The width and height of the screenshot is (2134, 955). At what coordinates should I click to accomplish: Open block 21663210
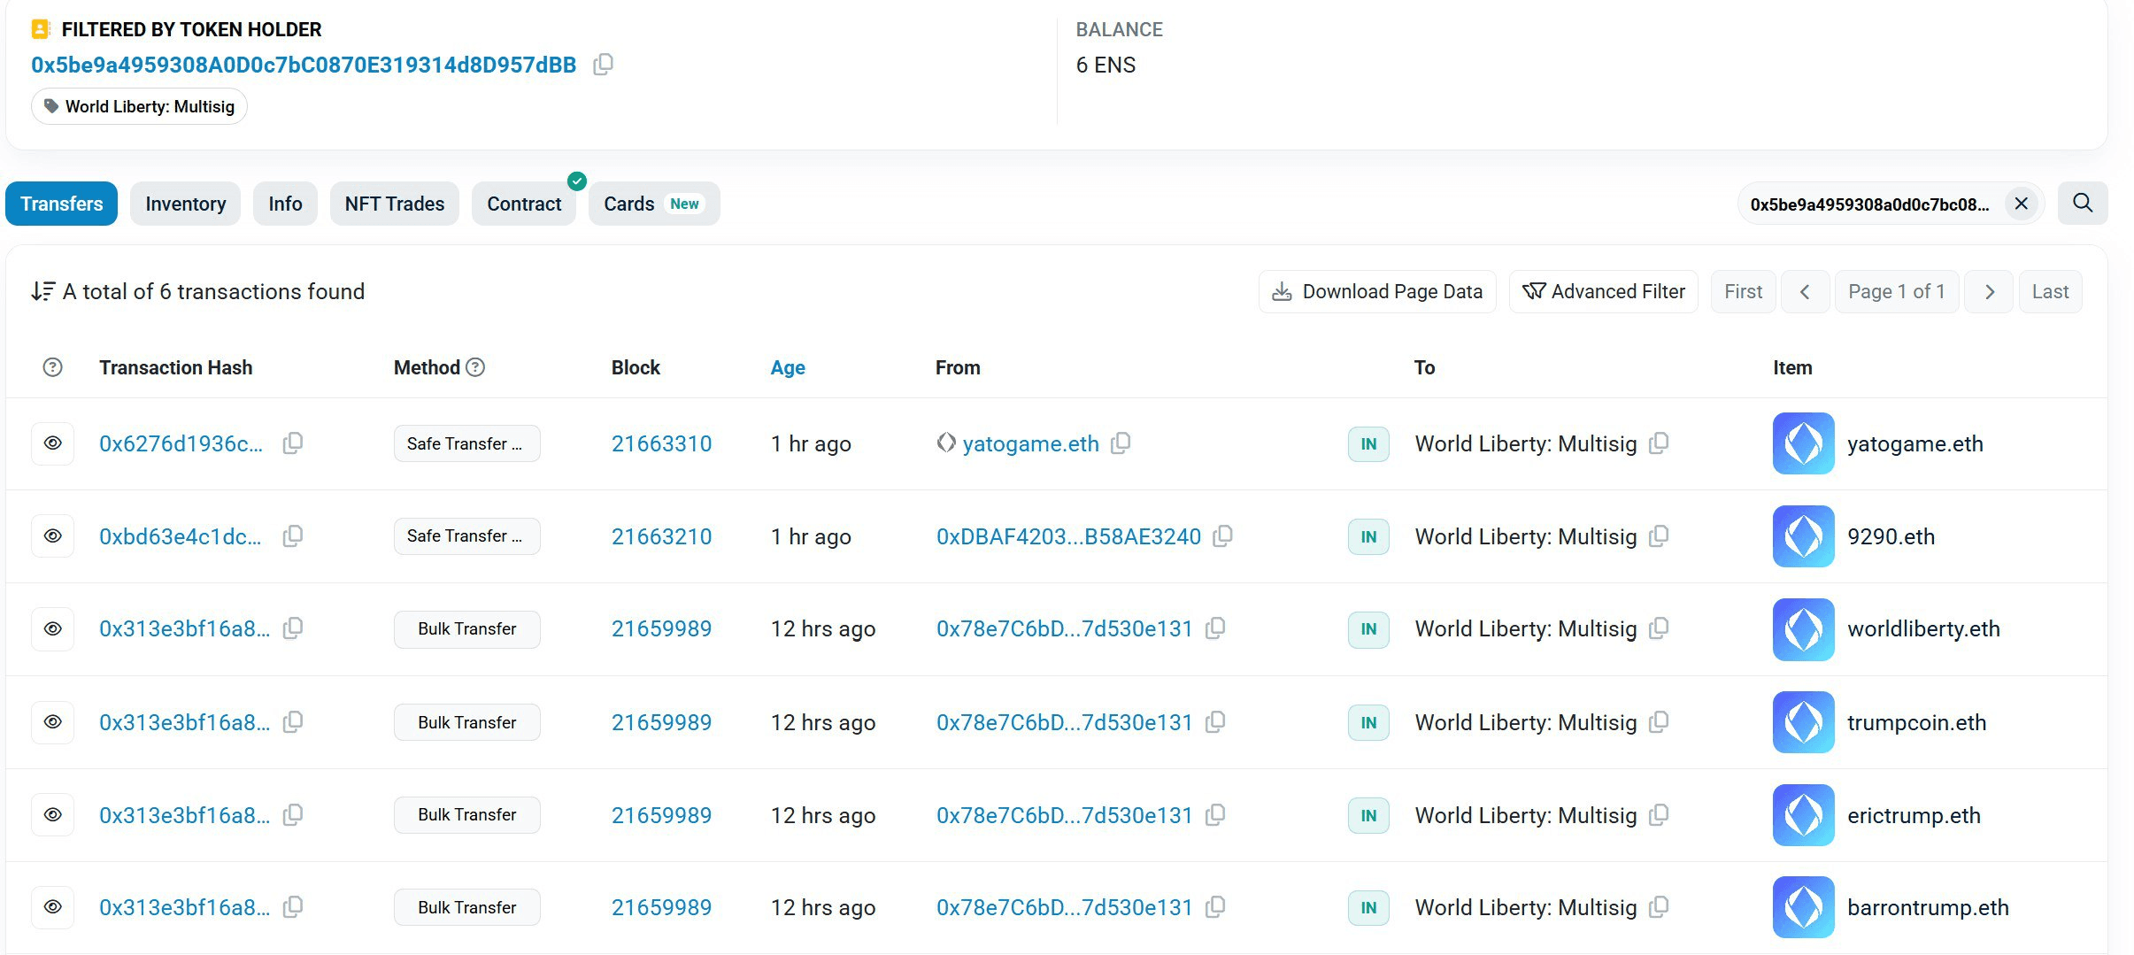point(661,536)
